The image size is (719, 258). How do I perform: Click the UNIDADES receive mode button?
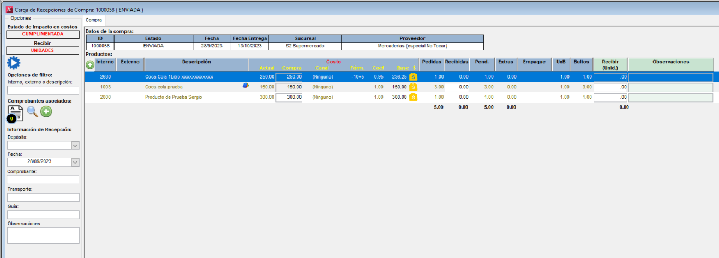pyautogui.click(x=43, y=50)
